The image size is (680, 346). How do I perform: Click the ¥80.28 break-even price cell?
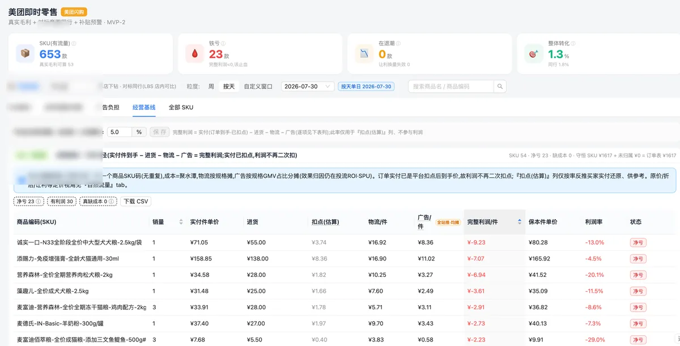tap(538, 242)
